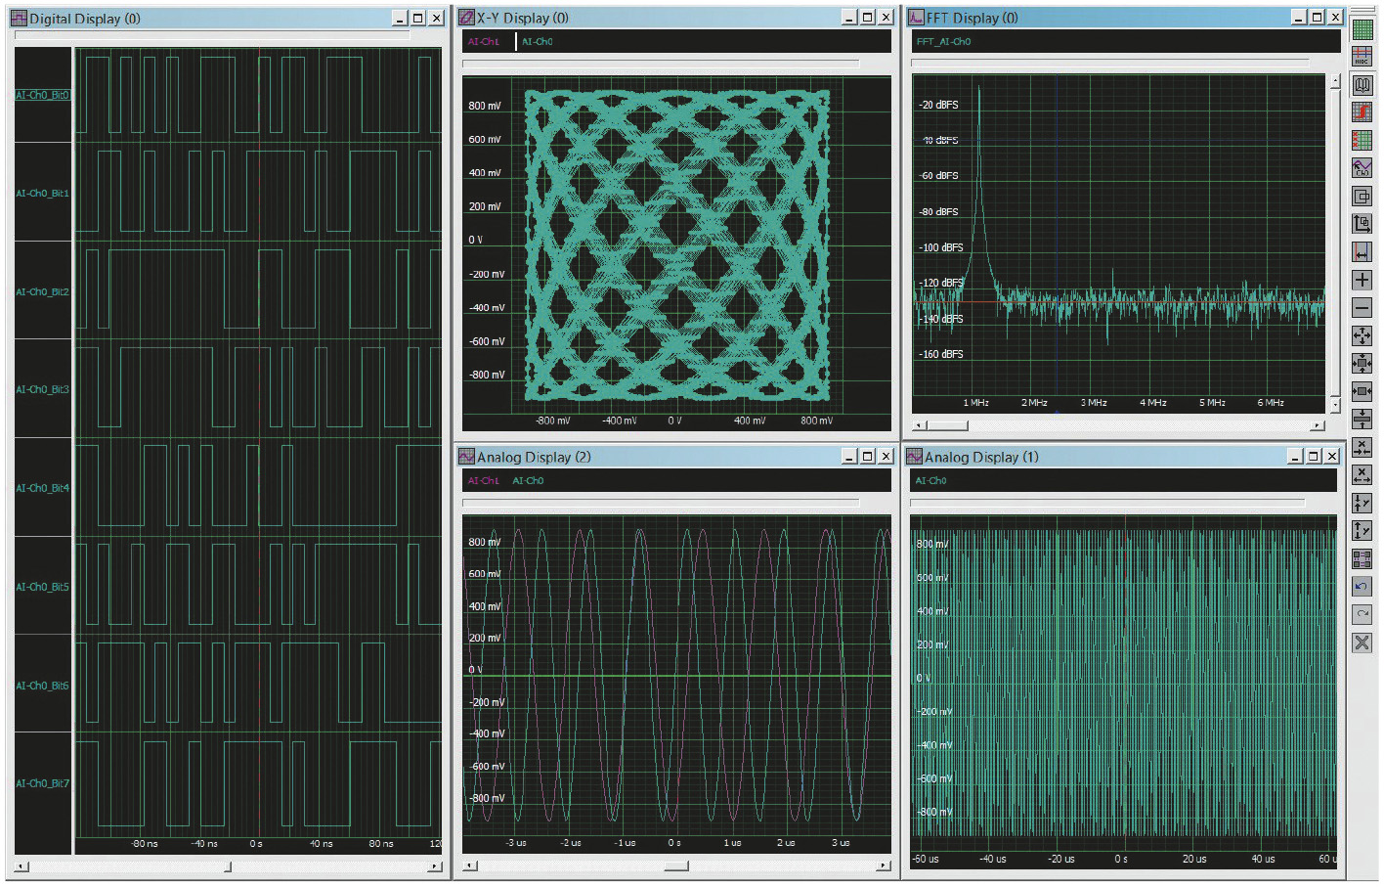Click Analog Display (2) scrollbar right arrow
Viewport: 1384px width, 887px height.
click(x=884, y=865)
